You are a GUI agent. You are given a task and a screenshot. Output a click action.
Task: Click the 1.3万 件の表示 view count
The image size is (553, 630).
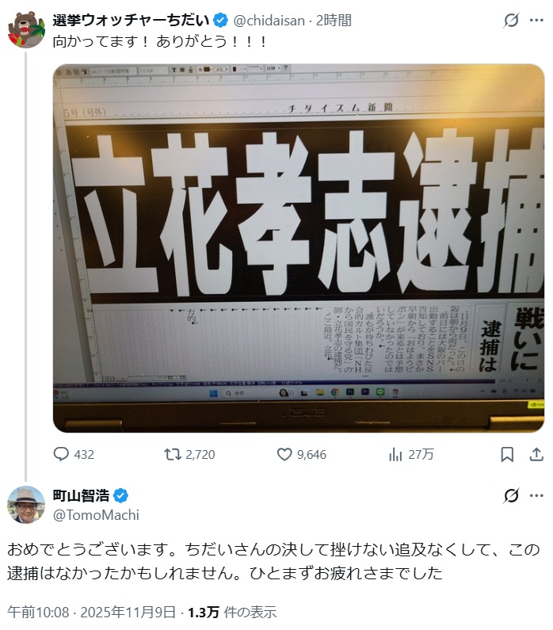tap(232, 613)
